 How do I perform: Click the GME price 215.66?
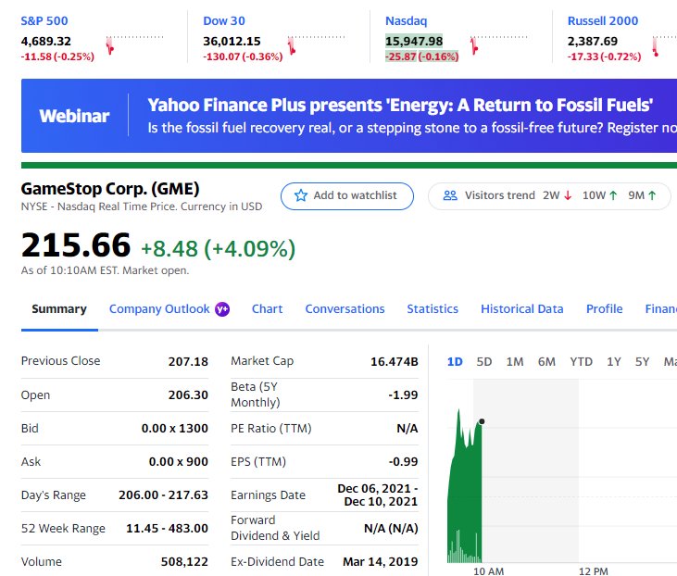click(76, 244)
